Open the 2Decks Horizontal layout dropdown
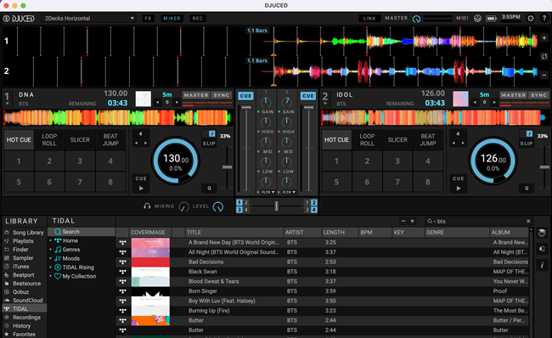Image resolution: width=552 pixels, height=338 pixels. 88,19
